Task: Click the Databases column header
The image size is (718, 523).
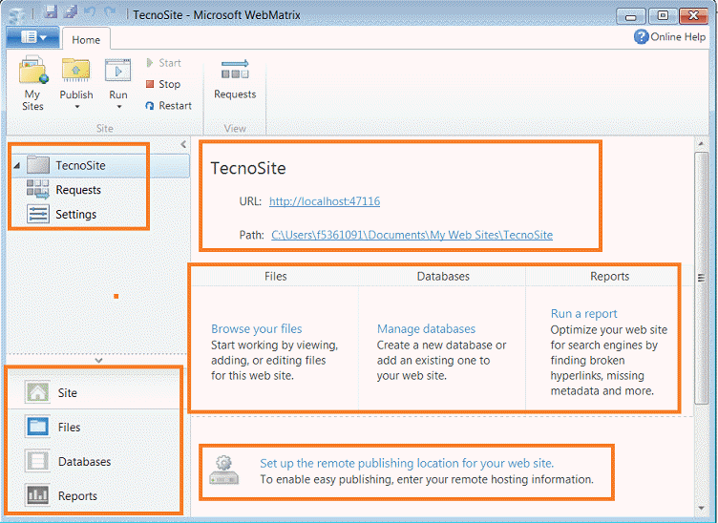Action: pyautogui.click(x=443, y=277)
